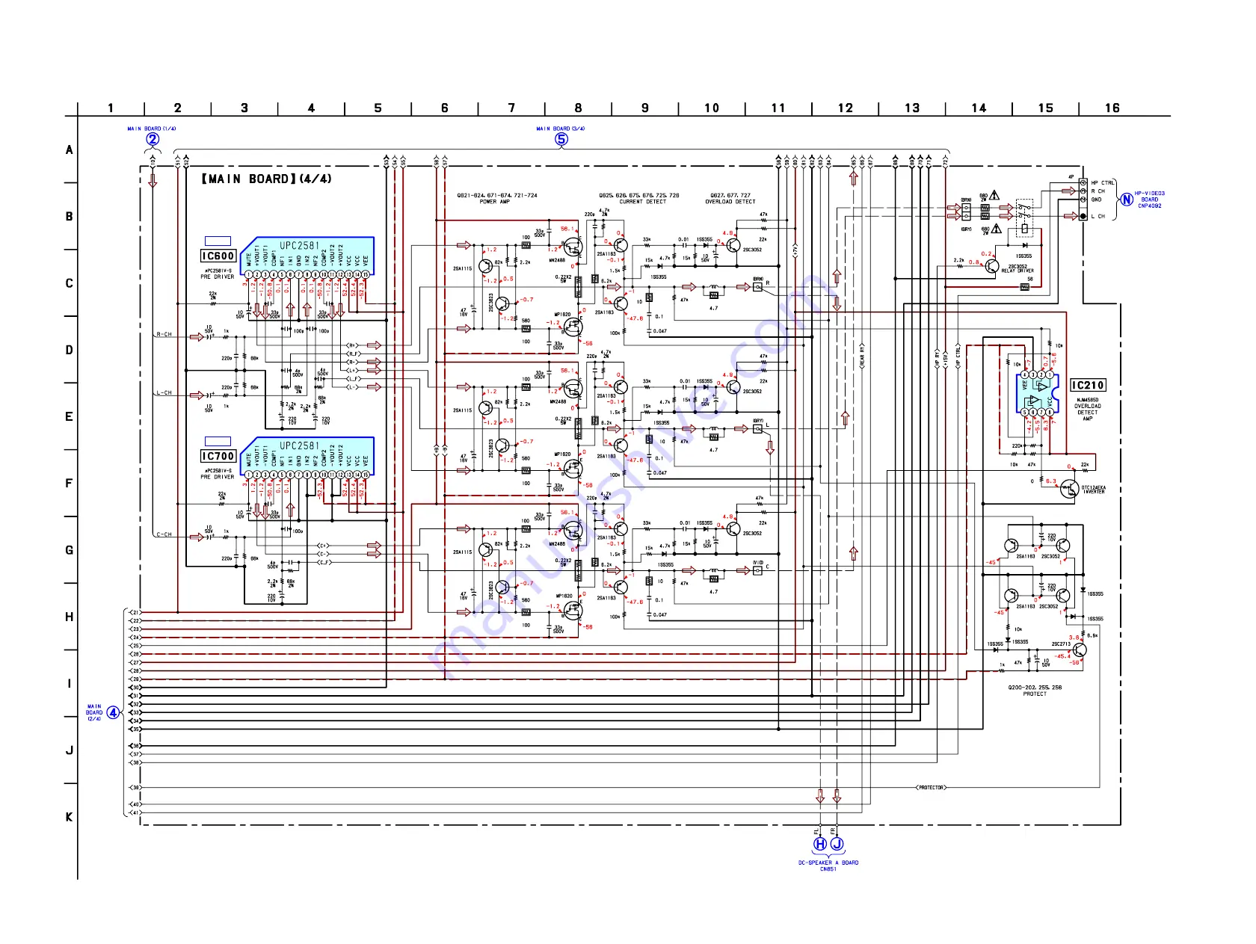
Task: Click column header 16
Action: (1112, 108)
